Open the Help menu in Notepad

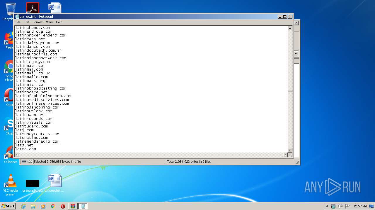coord(59,22)
